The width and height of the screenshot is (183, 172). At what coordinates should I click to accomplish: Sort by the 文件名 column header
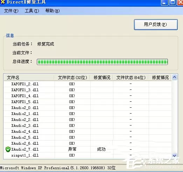29,78
